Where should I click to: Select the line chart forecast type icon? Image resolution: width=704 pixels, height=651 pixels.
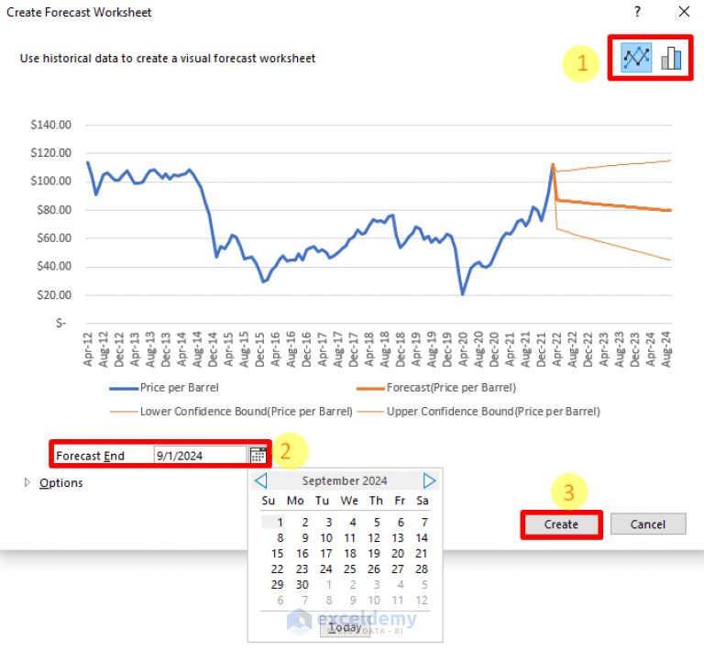[x=636, y=58]
